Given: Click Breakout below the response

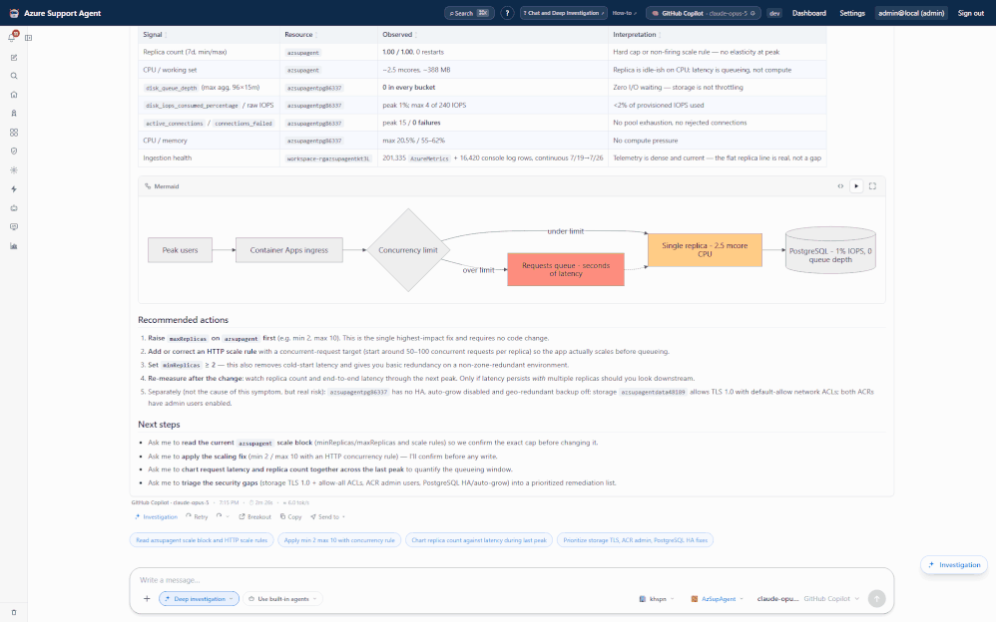Looking at the screenshot, I should (x=254, y=516).
